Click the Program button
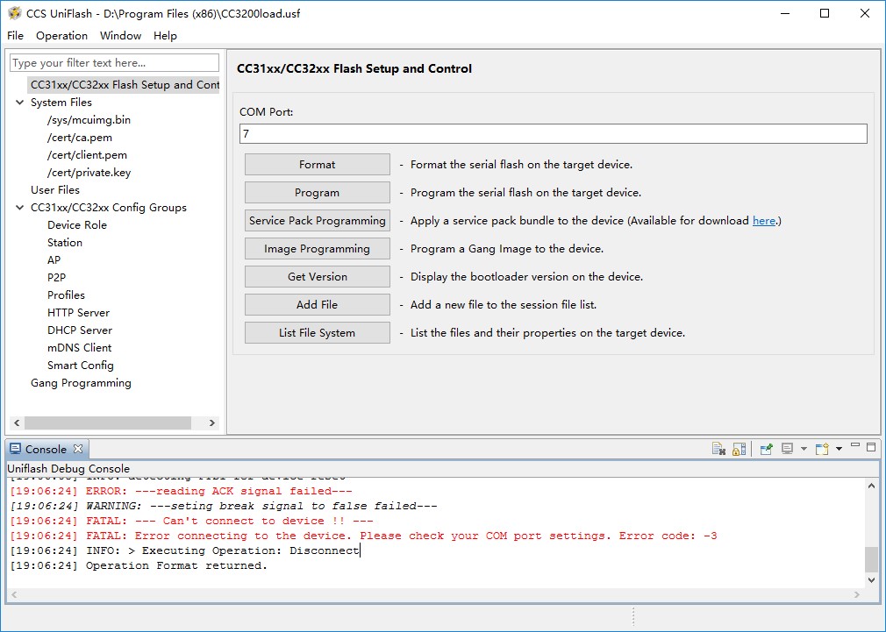Screen dimensions: 886x632 click(x=317, y=193)
